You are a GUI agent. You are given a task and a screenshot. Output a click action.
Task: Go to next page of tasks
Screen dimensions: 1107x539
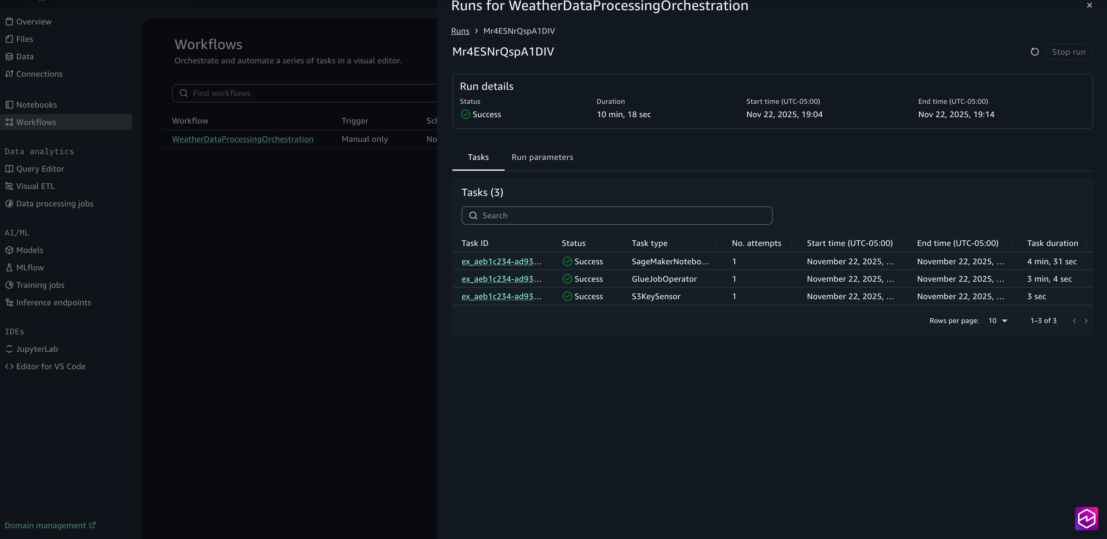tap(1086, 321)
